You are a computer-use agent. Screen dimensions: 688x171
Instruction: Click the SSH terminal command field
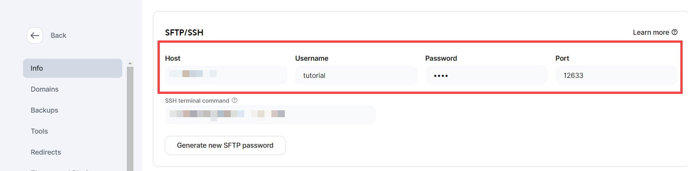click(270, 115)
